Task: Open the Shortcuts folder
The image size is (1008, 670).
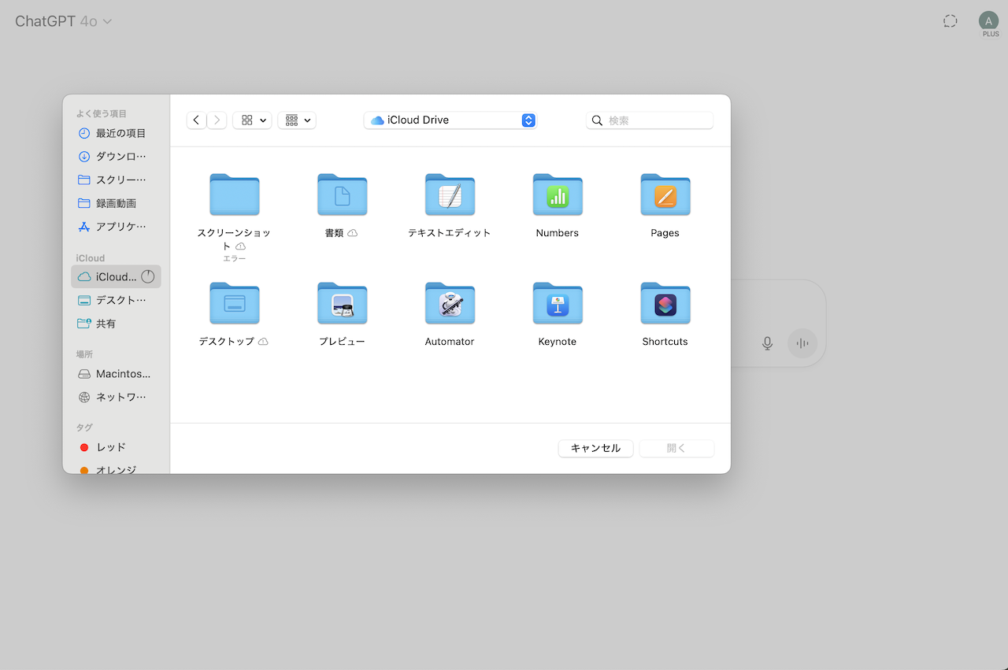Action: pos(665,303)
